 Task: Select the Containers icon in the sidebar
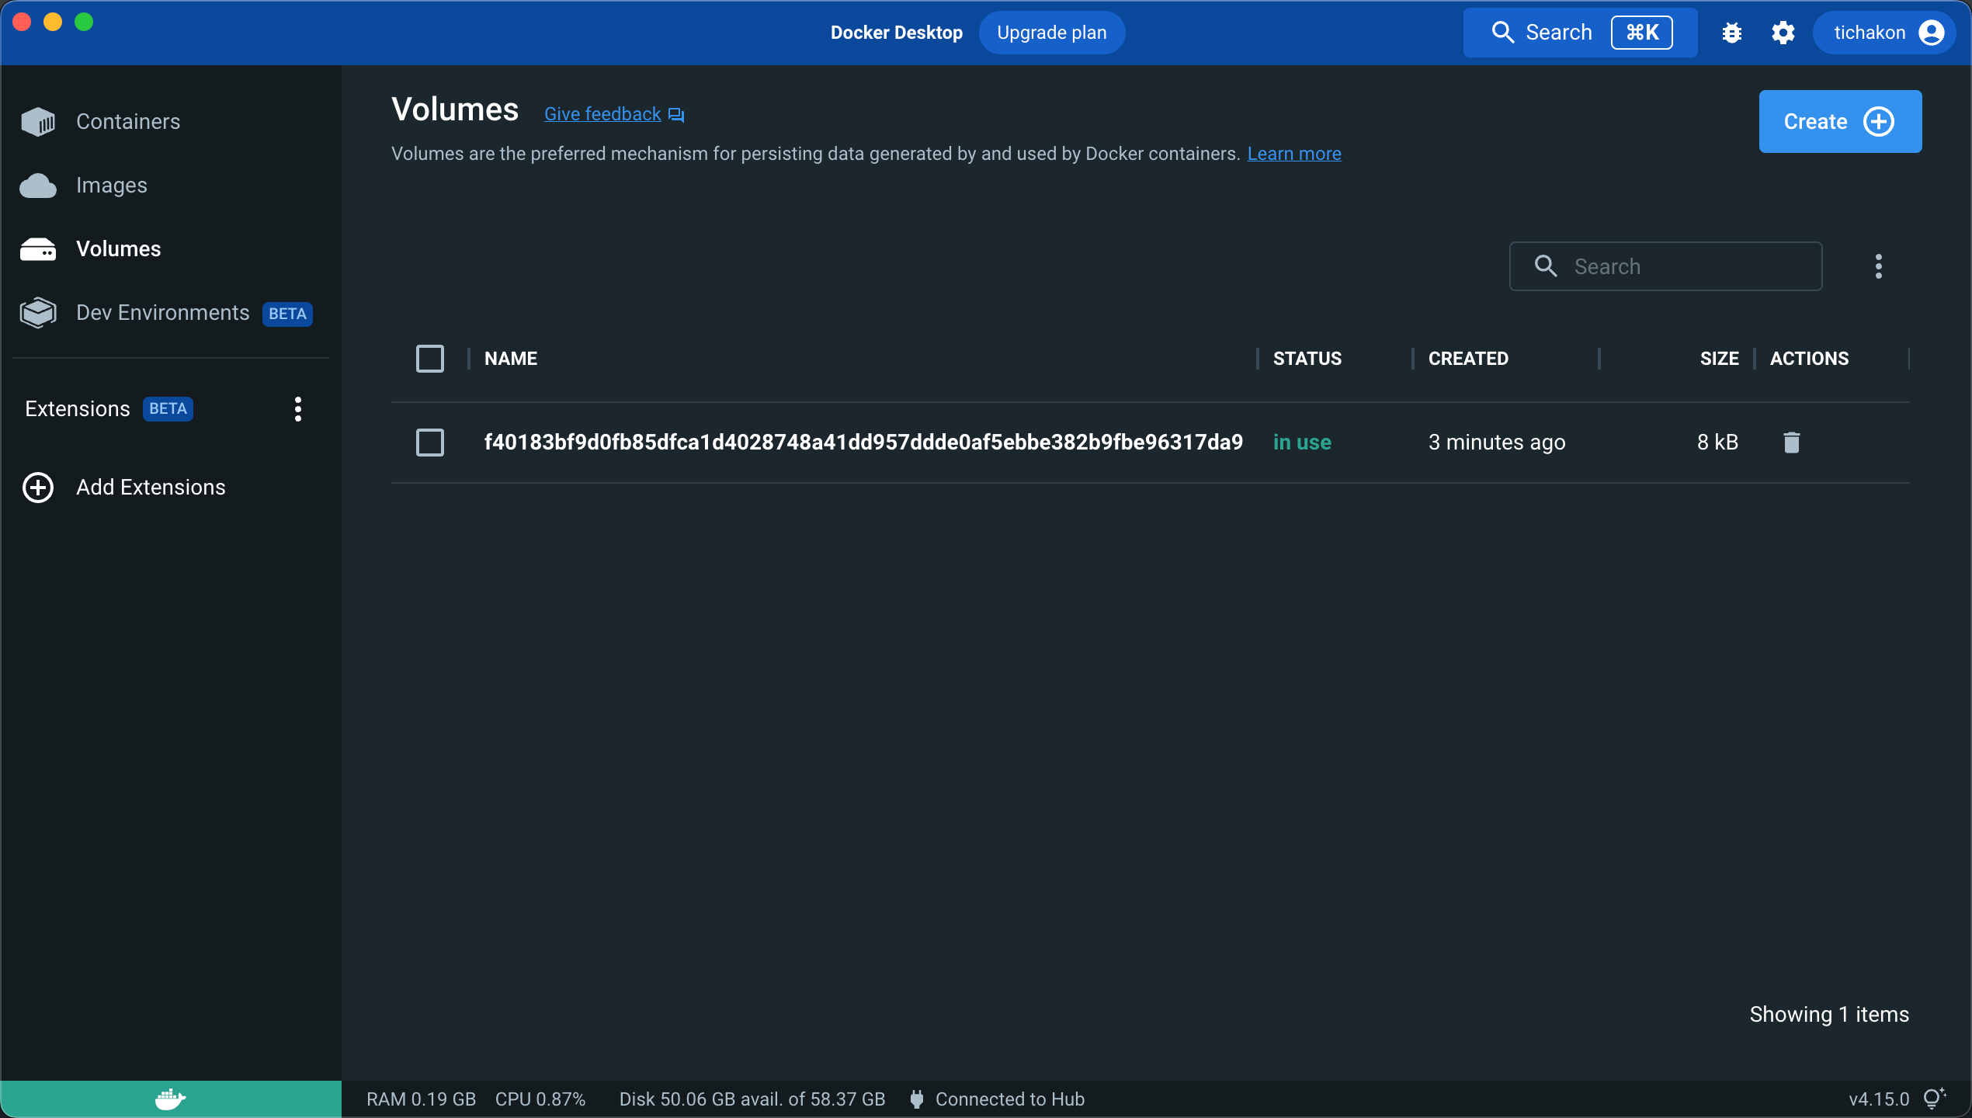[38, 121]
